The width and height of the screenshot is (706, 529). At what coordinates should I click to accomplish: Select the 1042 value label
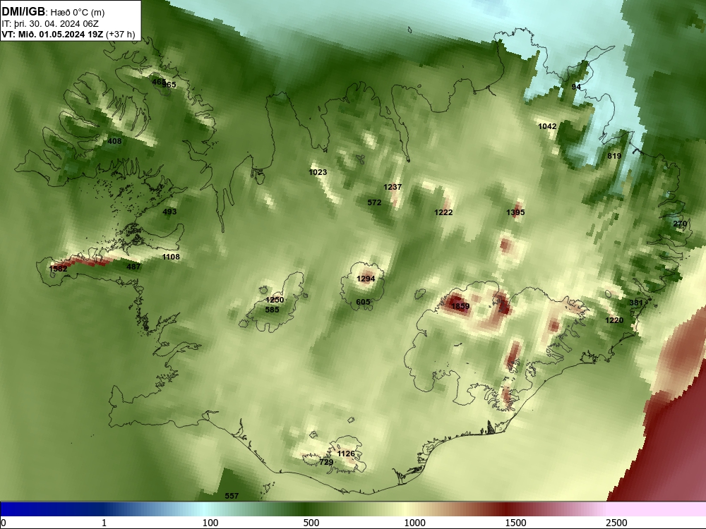click(548, 126)
